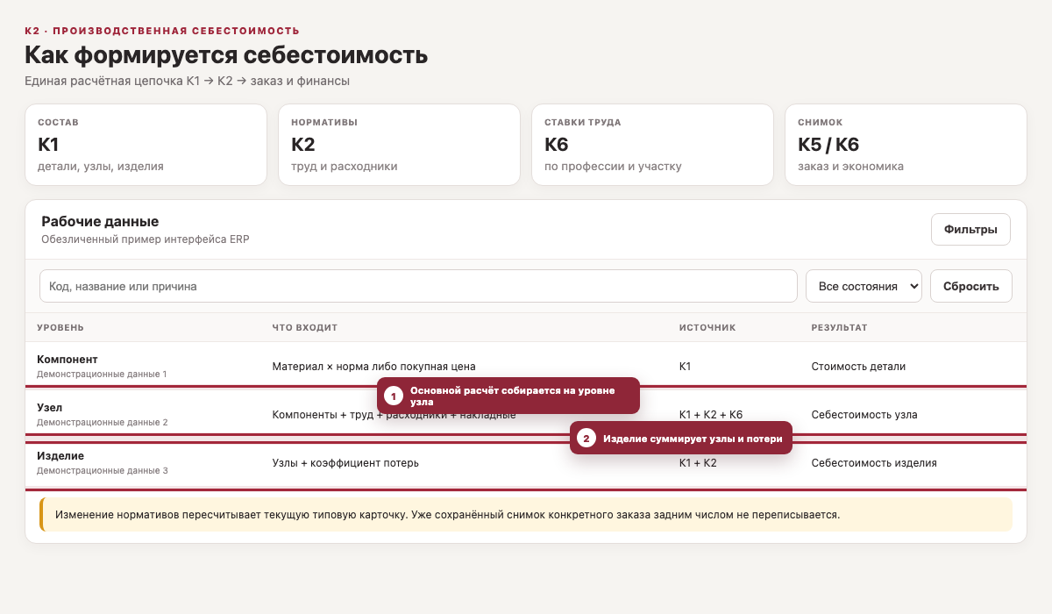Select the Состав K1 card
This screenshot has height=614, width=1052.
point(146,145)
